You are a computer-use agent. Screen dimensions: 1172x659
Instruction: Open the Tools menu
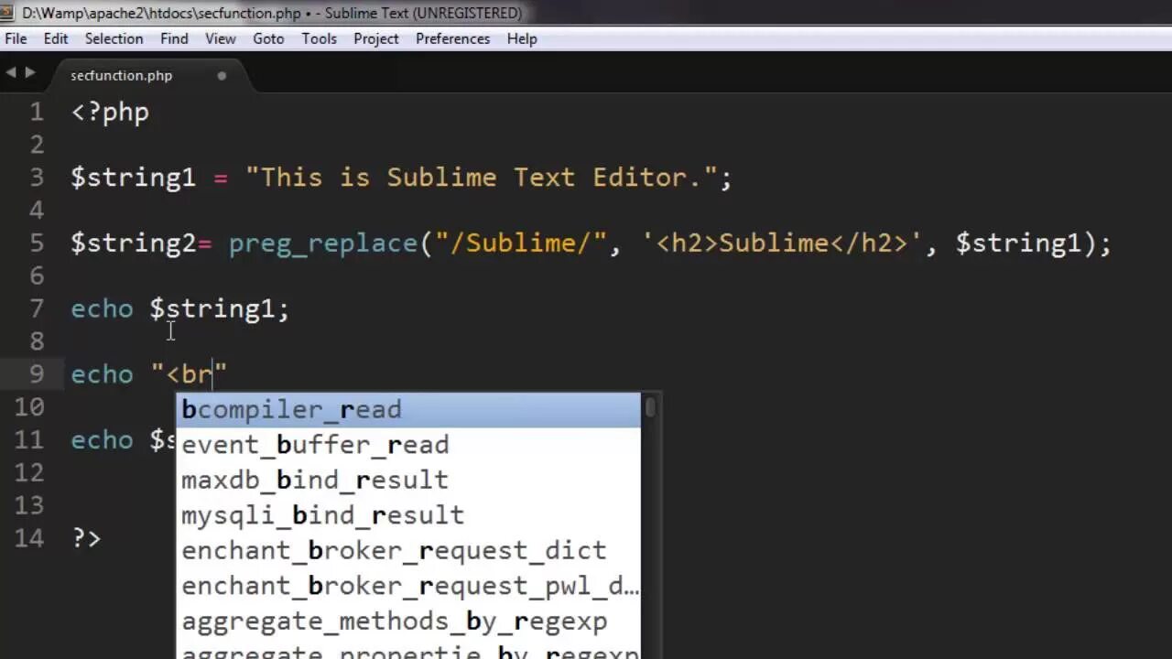point(320,38)
